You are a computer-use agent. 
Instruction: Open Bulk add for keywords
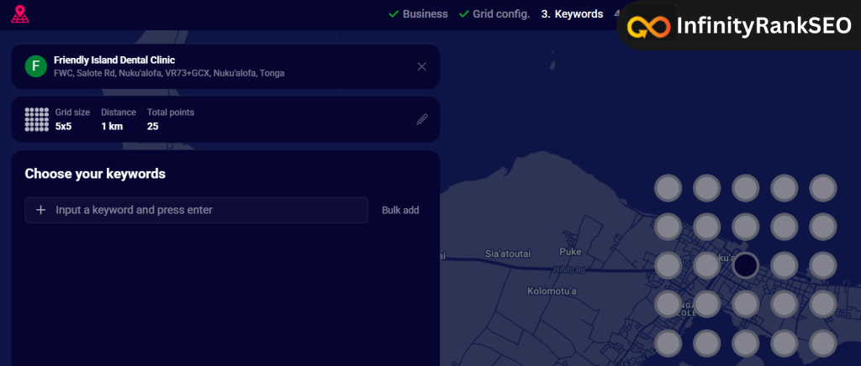coord(400,210)
